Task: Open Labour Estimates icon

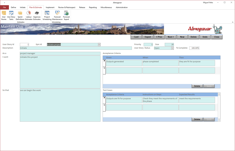Action: [29, 15]
